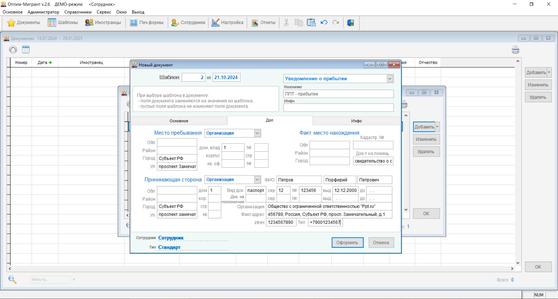Select the Доп tab in dialog
The height and width of the screenshot is (299, 558).
[269, 120]
